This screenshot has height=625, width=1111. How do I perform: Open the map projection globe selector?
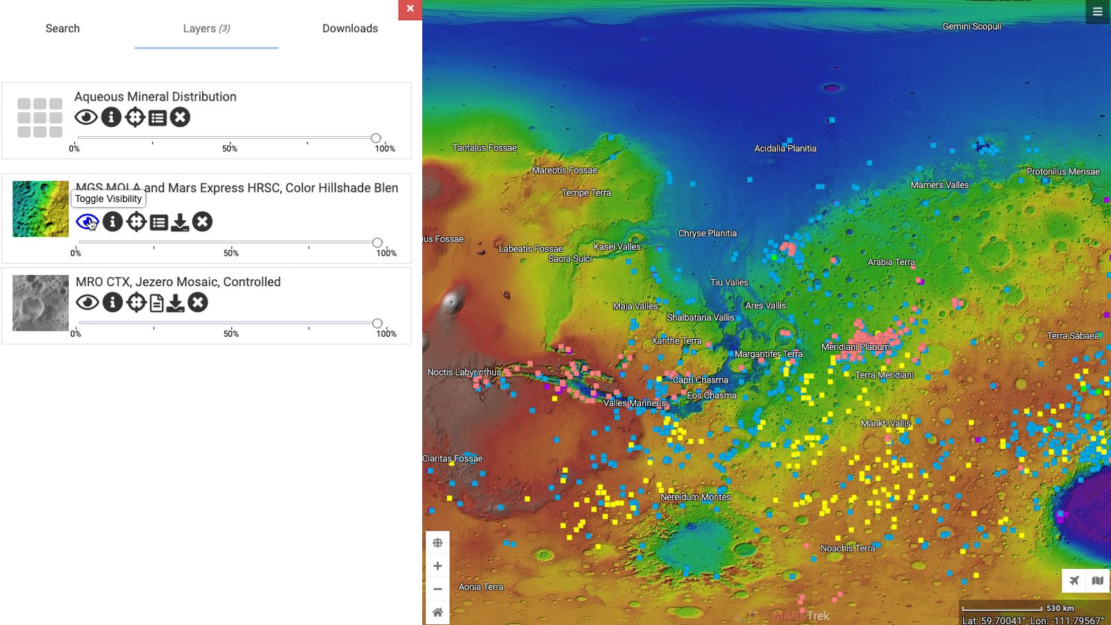tap(437, 543)
